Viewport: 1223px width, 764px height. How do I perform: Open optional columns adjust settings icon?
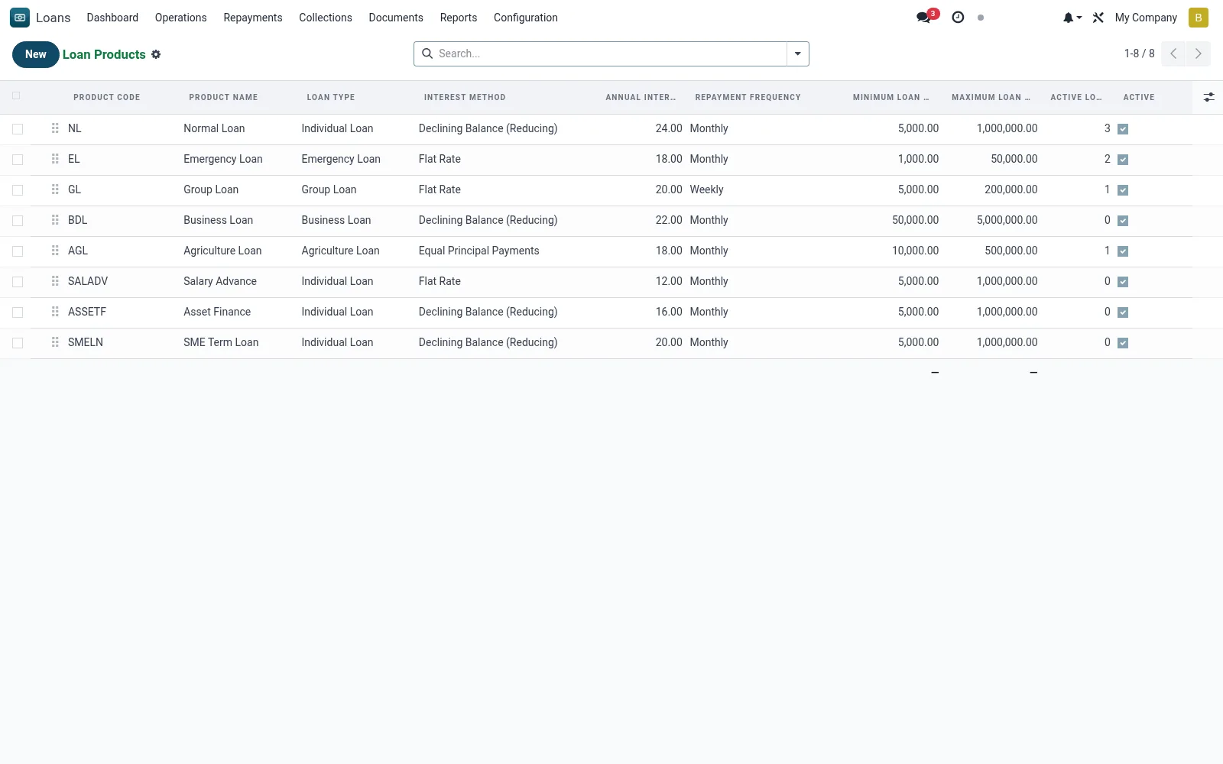1208,97
